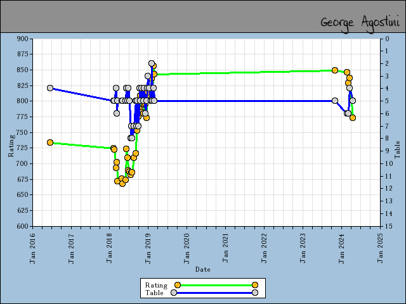Click the 0 table axis value
This screenshot has width=406, height=304.
(387, 39)
